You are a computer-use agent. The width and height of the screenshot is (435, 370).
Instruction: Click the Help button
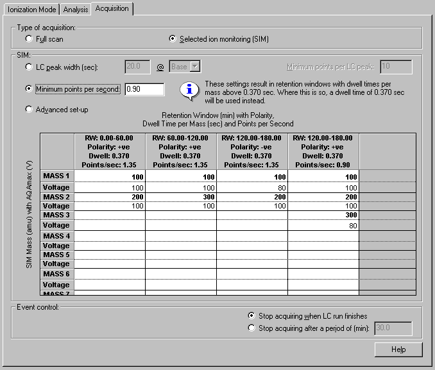pos(398,349)
